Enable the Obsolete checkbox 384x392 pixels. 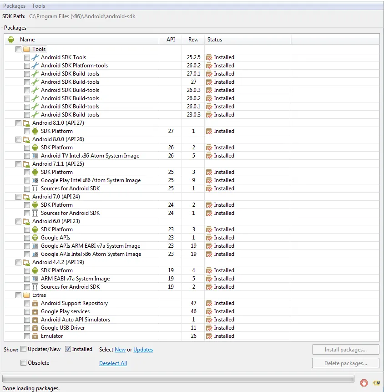tap(23, 362)
